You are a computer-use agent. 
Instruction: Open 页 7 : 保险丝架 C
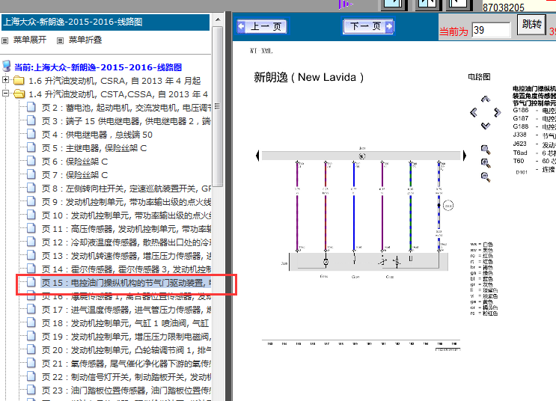(75, 175)
